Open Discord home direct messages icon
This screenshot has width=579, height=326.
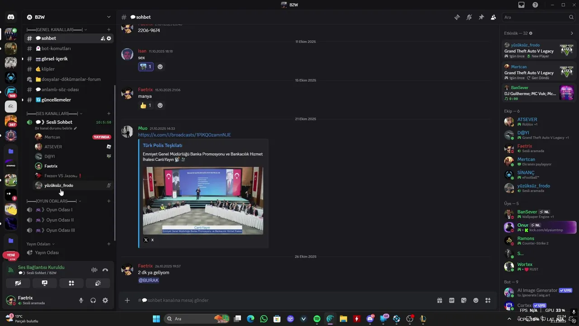pyautogui.click(x=11, y=17)
